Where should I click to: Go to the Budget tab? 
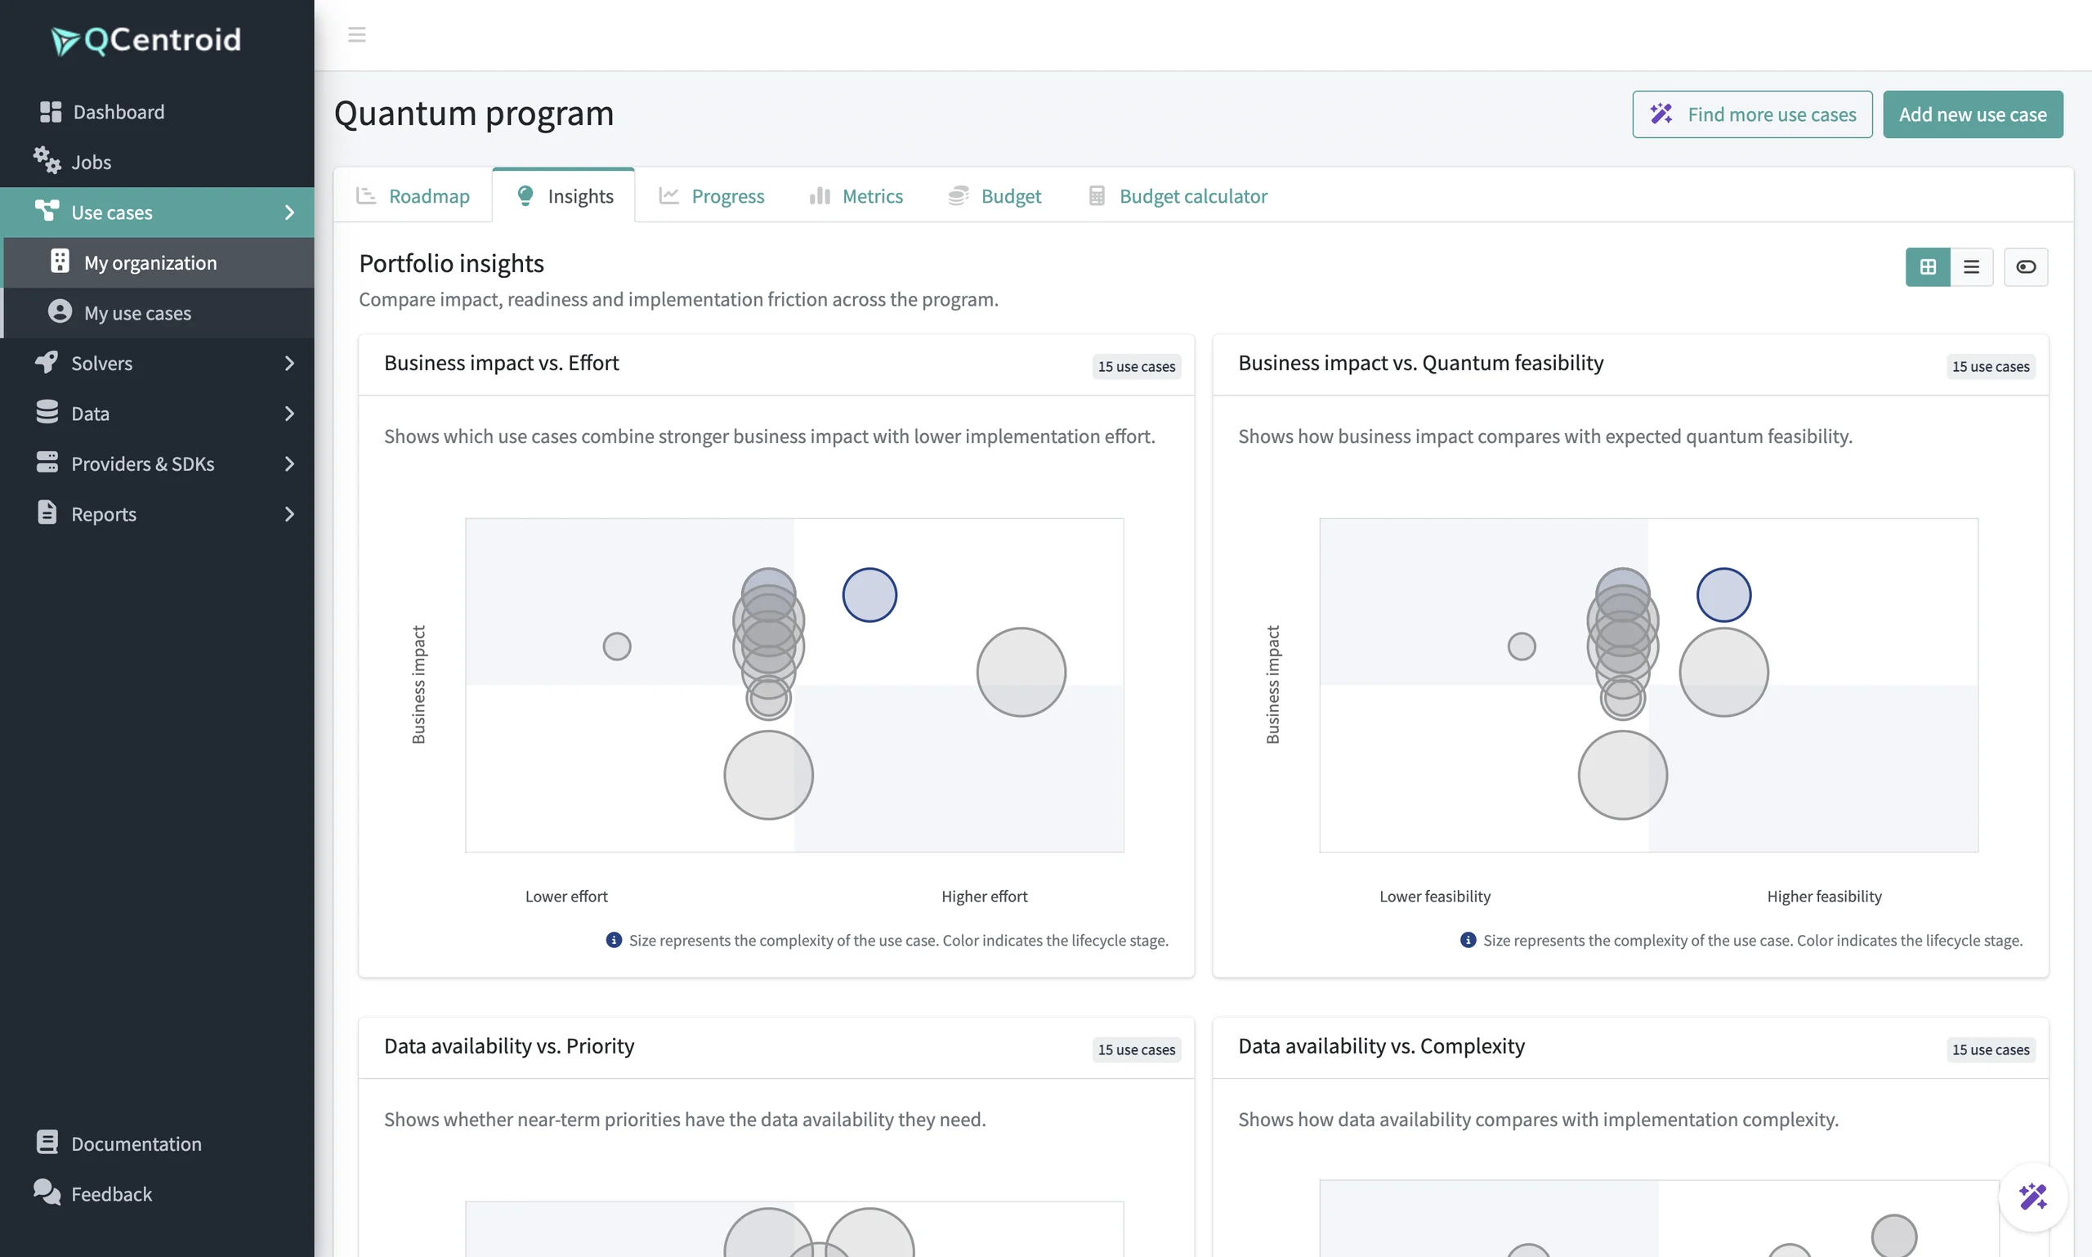[x=995, y=195]
